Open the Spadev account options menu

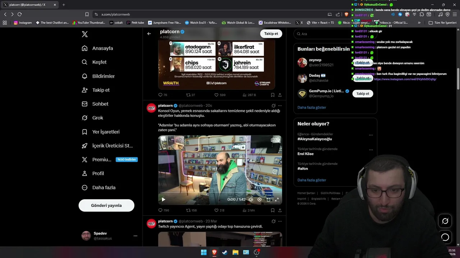[x=135, y=236]
